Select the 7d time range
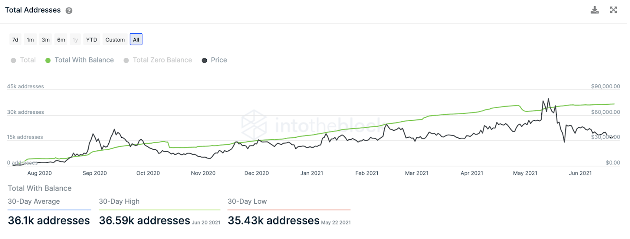The width and height of the screenshot is (630, 239). [x=15, y=40]
